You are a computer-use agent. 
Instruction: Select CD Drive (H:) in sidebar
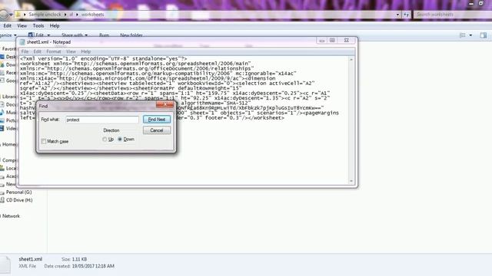click(19, 200)
